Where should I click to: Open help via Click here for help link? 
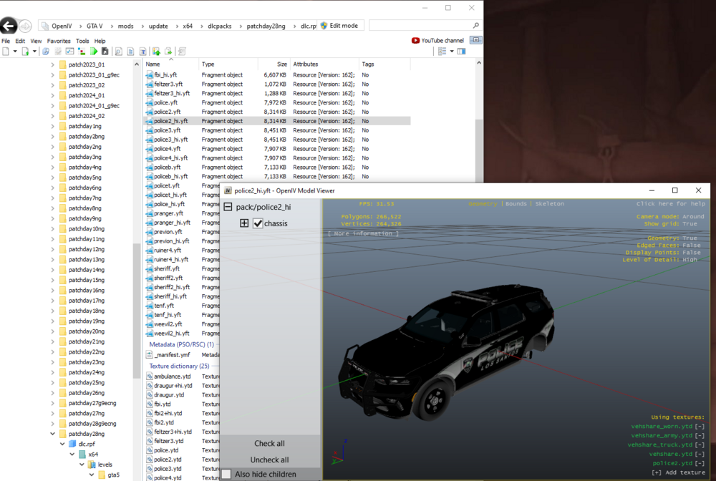(x=670, y=203)
